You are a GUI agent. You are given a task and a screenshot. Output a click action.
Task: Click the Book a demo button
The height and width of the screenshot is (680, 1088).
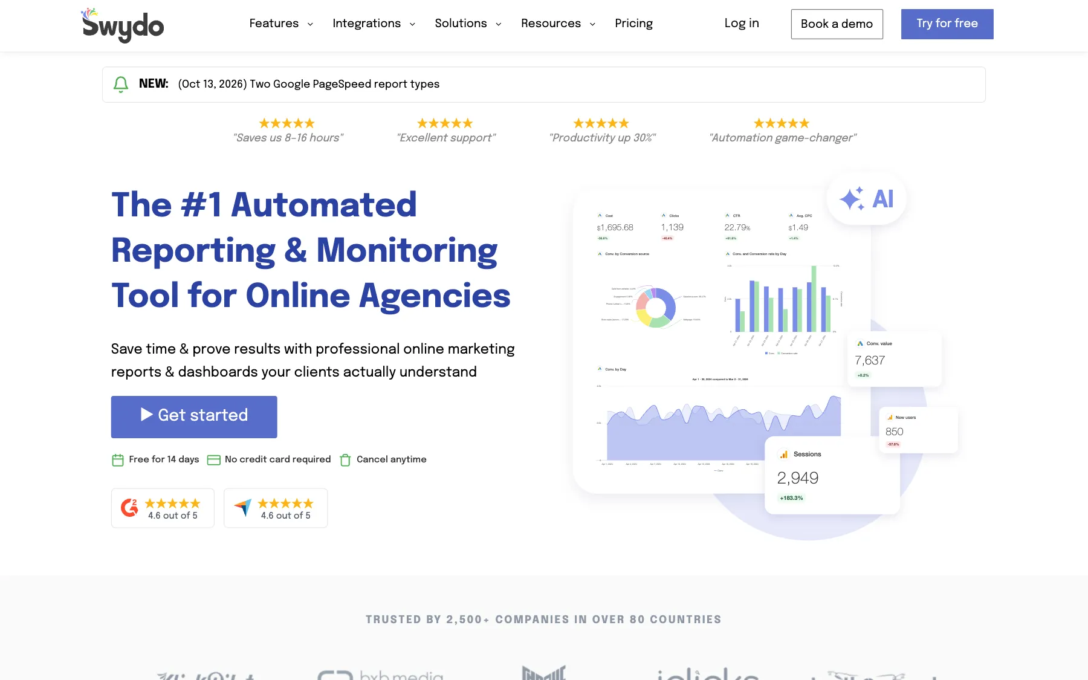pyautogui.click(x=837, y=24)
